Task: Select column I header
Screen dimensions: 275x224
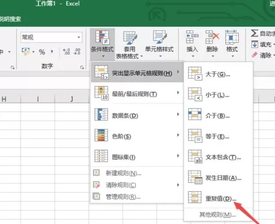Action: [37, 99]
